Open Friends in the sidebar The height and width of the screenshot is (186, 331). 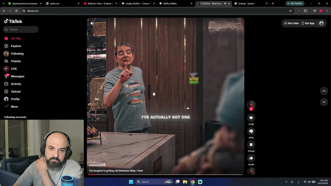16,61
